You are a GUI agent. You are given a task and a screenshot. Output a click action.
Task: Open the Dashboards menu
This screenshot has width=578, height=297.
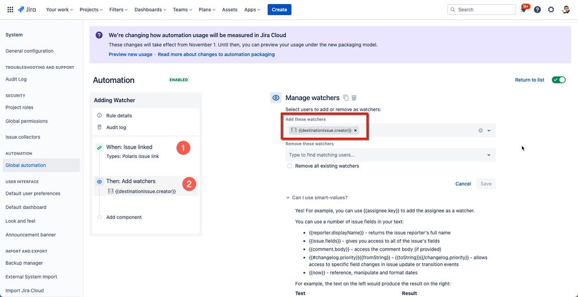150,10
